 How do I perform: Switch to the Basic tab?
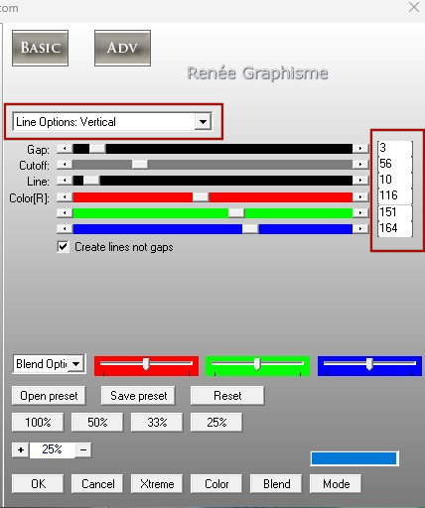coord(41,49)
